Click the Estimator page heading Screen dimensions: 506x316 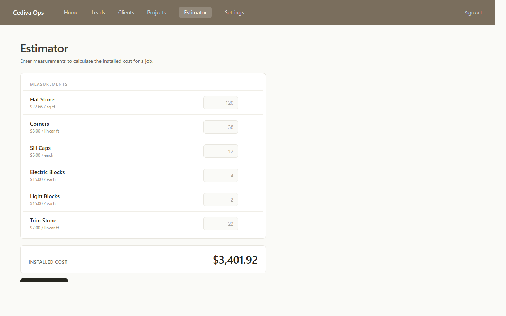44,48
